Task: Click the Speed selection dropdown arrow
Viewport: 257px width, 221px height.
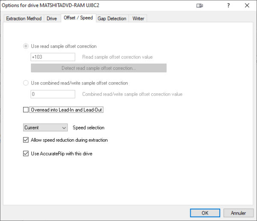Action: pos(64,128)
